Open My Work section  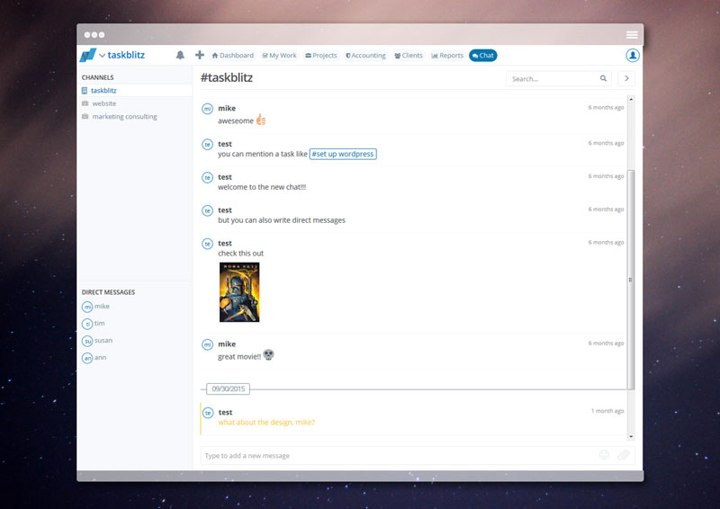(279, 56)
